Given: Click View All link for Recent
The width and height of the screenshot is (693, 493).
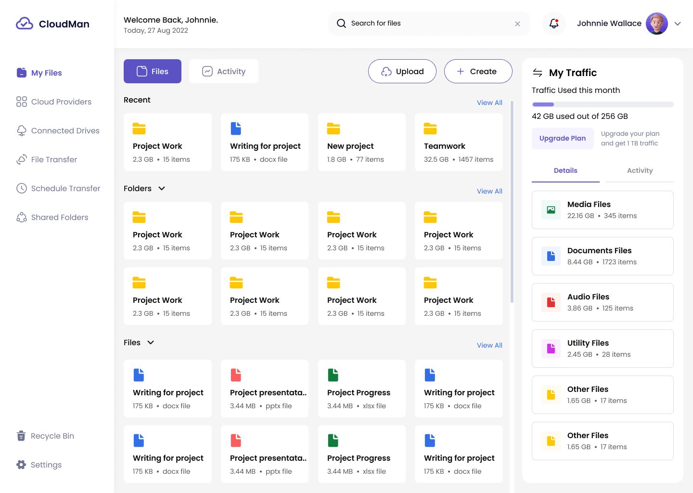Looking at the screenshot, I should 489,103.
